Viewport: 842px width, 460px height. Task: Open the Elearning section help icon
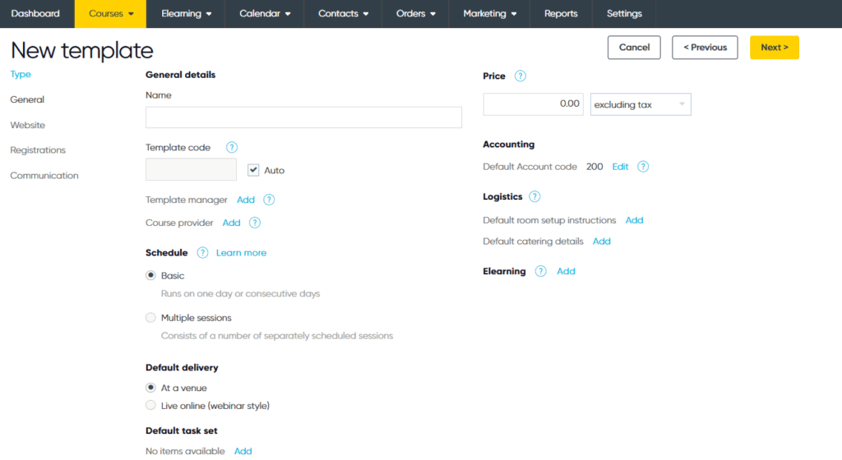pyautogui.click(x=541, y=271)
